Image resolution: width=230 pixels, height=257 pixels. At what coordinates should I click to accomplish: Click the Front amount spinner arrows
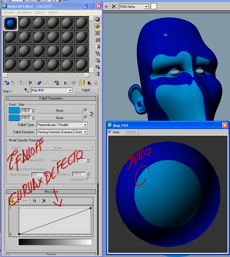pos(33,111)
